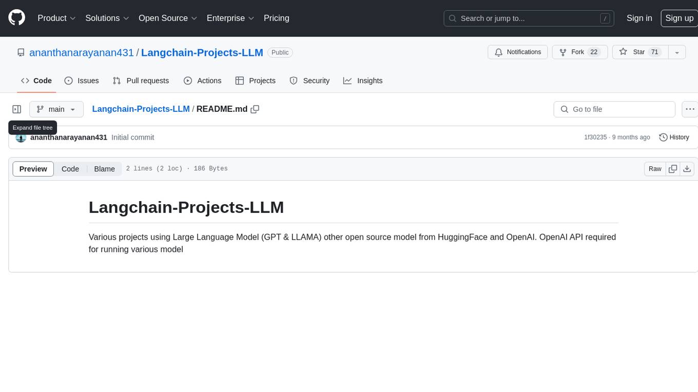
Task: Click the author avatar thumbnail
Action: 21,138
